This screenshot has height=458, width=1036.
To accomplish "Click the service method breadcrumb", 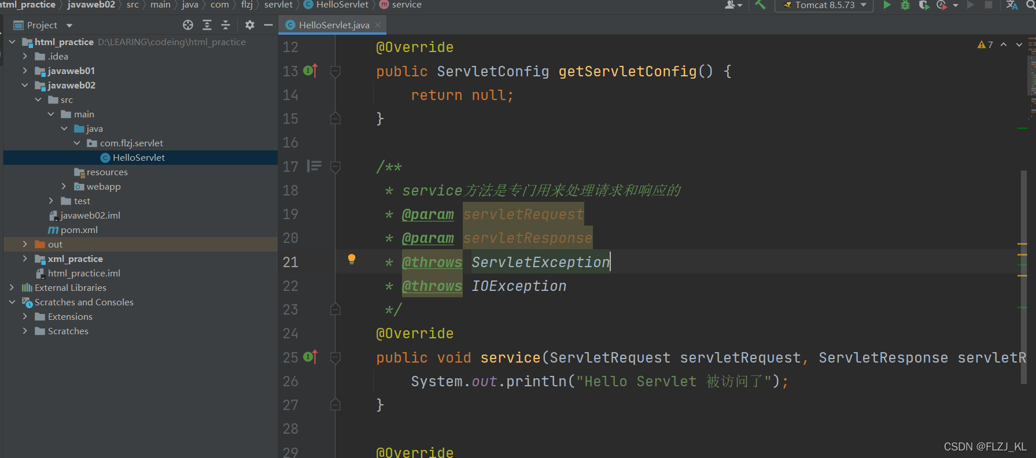I will 401,5.
